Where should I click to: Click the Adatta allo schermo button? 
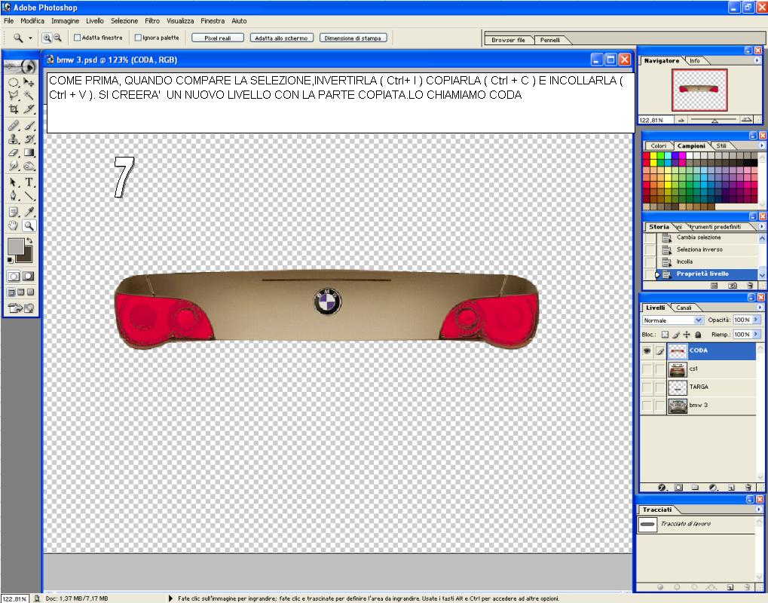pos(282,38)
